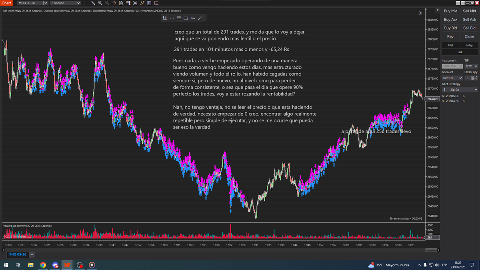Click the F fixed-scale button on price axis
The image size is (480, 270).
(438, 11)
